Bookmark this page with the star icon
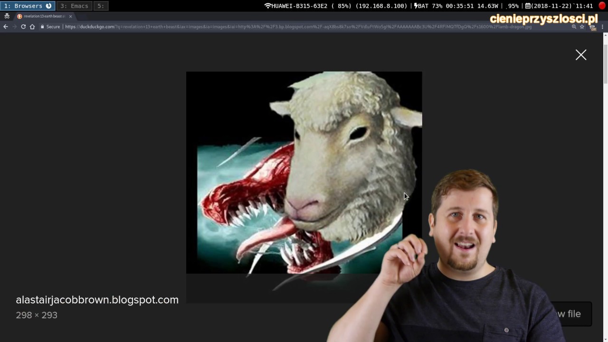608x342 pixels. click(x=582, y=27)
